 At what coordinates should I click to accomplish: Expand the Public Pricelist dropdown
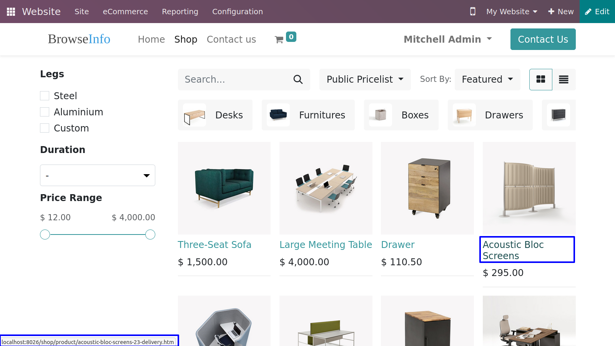click(365, 80)
